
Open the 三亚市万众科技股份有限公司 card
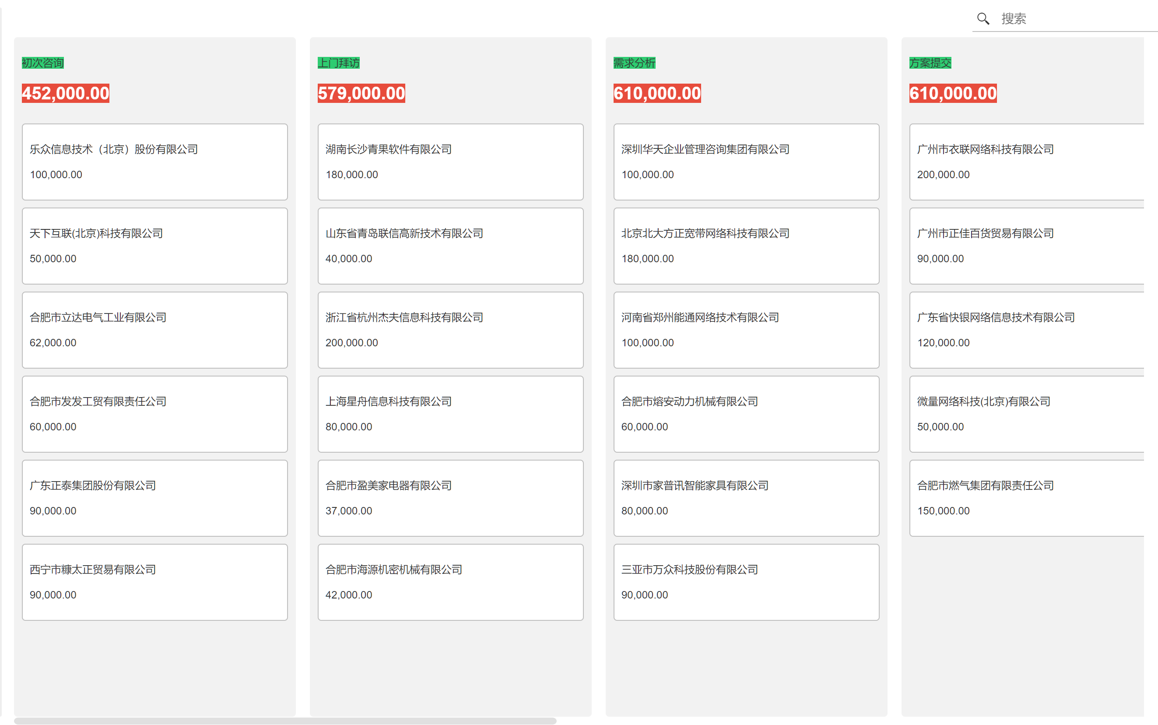[746, 582]
